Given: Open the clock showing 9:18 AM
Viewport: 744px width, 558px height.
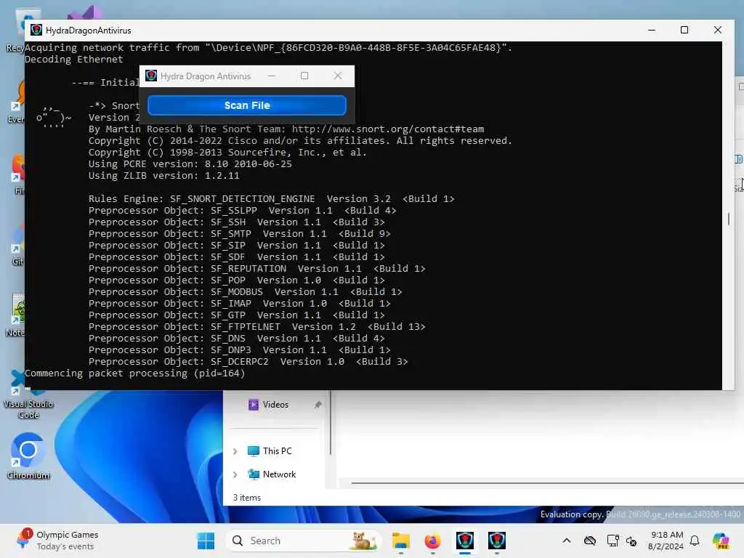Looking at the screenshot, I should [x=666, y=541].
